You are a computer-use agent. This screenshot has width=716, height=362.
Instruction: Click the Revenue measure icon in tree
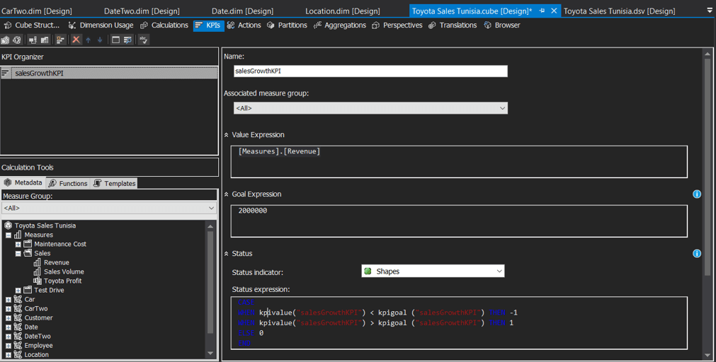tap(37, 262)
